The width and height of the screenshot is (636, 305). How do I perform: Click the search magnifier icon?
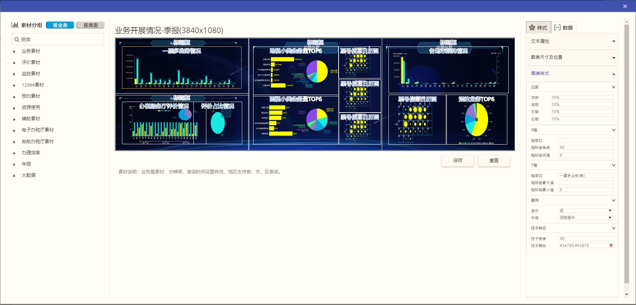pos(17,39)
